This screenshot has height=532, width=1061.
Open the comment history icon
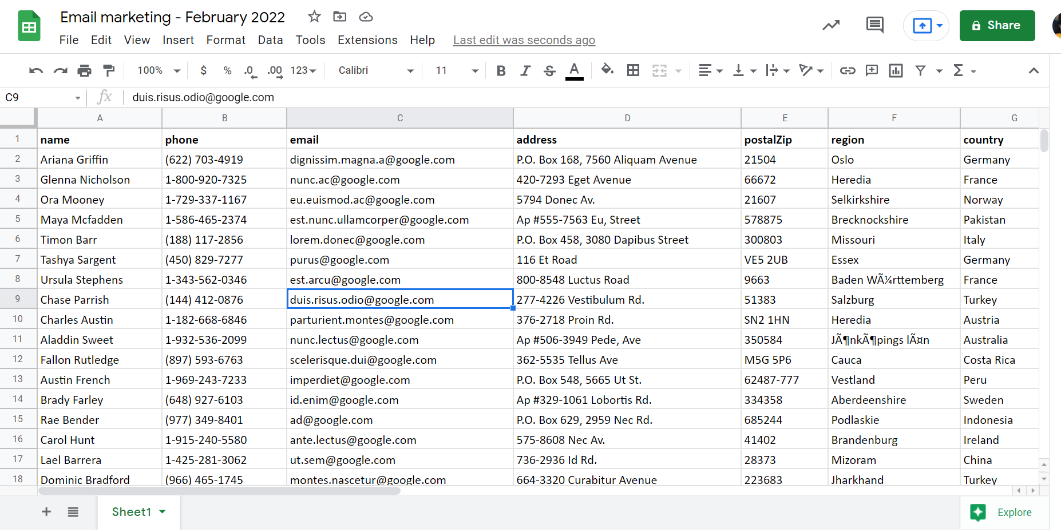[x=874, y=25]
